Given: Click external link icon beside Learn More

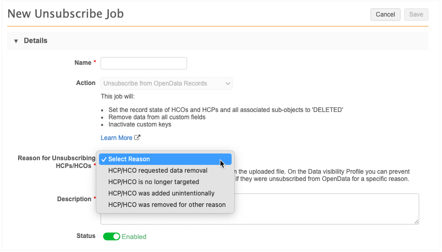Looking at the screenshot, I should [137, 138].
